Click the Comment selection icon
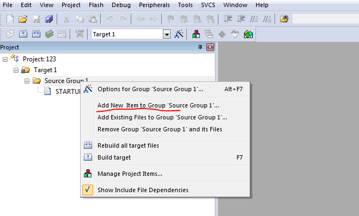 [254, 19]
